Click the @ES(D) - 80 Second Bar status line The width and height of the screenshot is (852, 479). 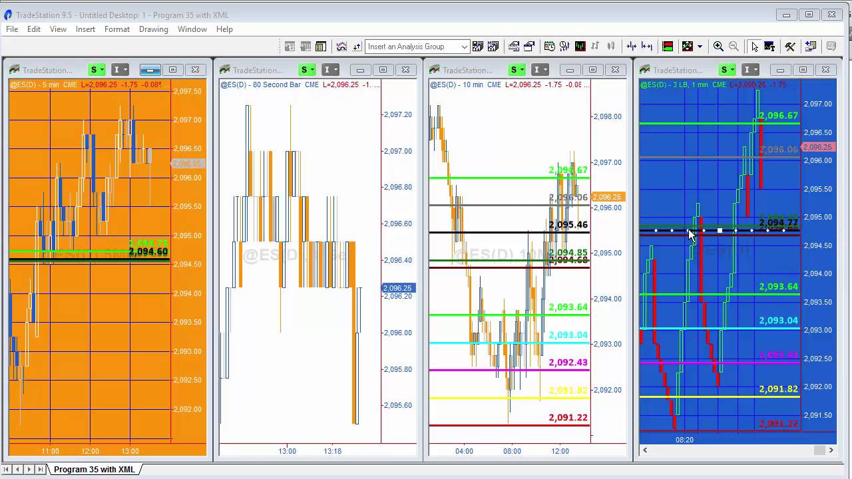[x=300, y=84]
